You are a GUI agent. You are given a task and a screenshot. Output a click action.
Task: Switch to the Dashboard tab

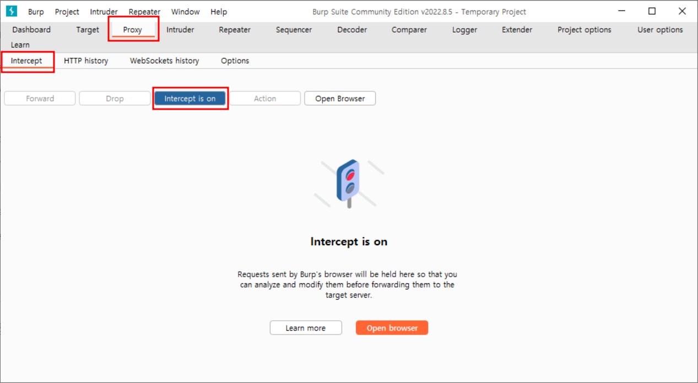31,30
